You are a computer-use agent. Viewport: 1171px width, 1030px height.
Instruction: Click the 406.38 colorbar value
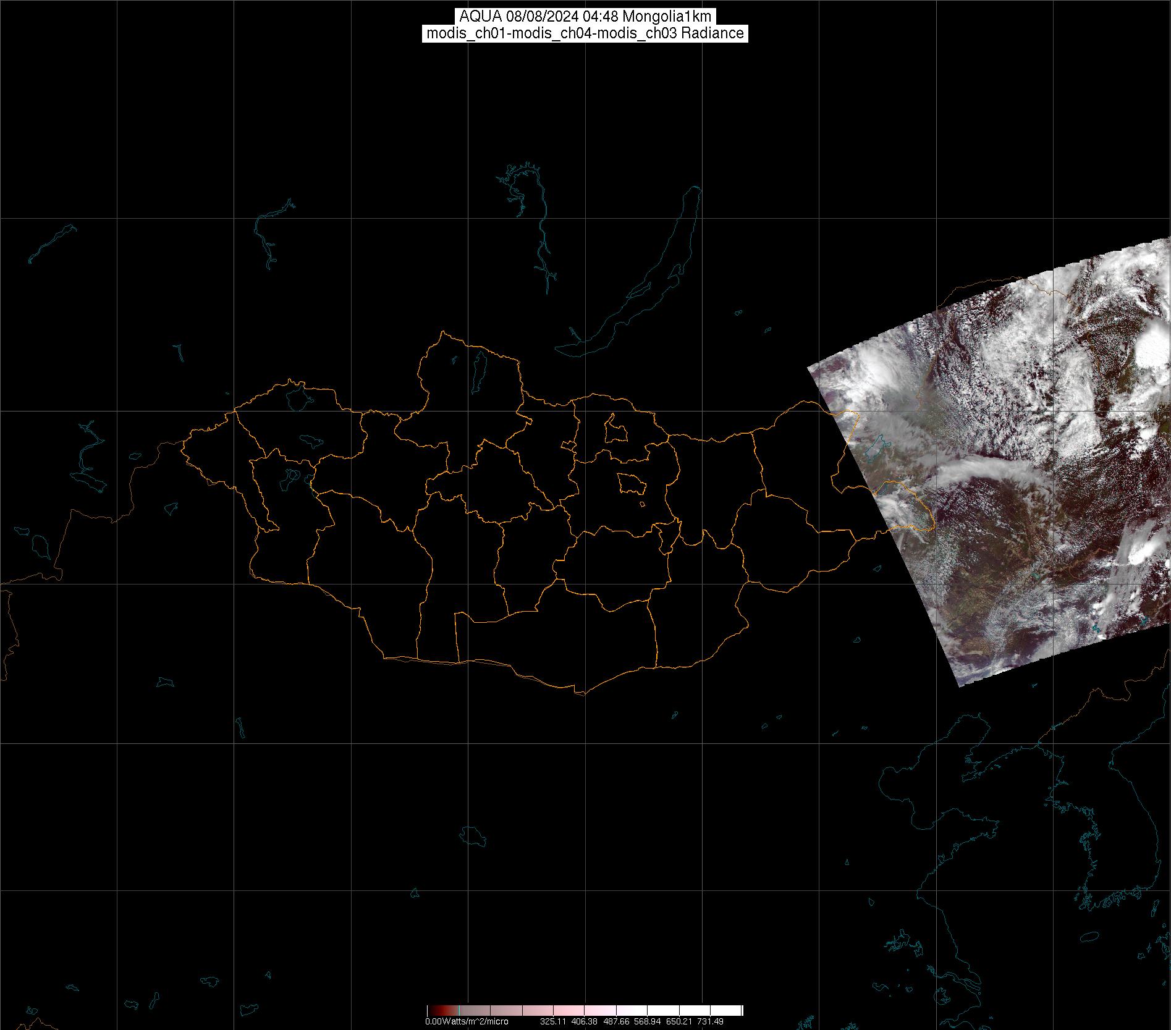pos(584,1021)
